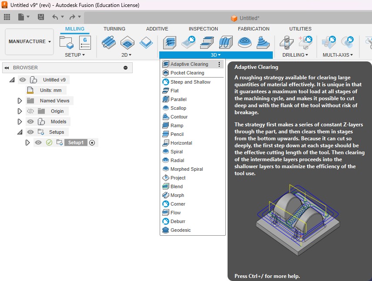Show the Origin folder via eye icon

pos(30,111)
